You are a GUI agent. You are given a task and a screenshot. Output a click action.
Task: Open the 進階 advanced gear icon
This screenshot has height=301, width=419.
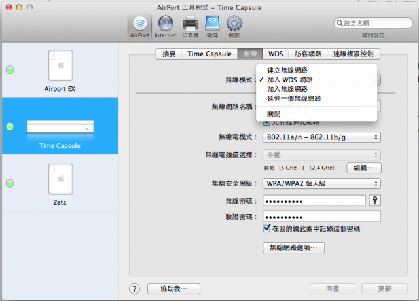point(234,27)
